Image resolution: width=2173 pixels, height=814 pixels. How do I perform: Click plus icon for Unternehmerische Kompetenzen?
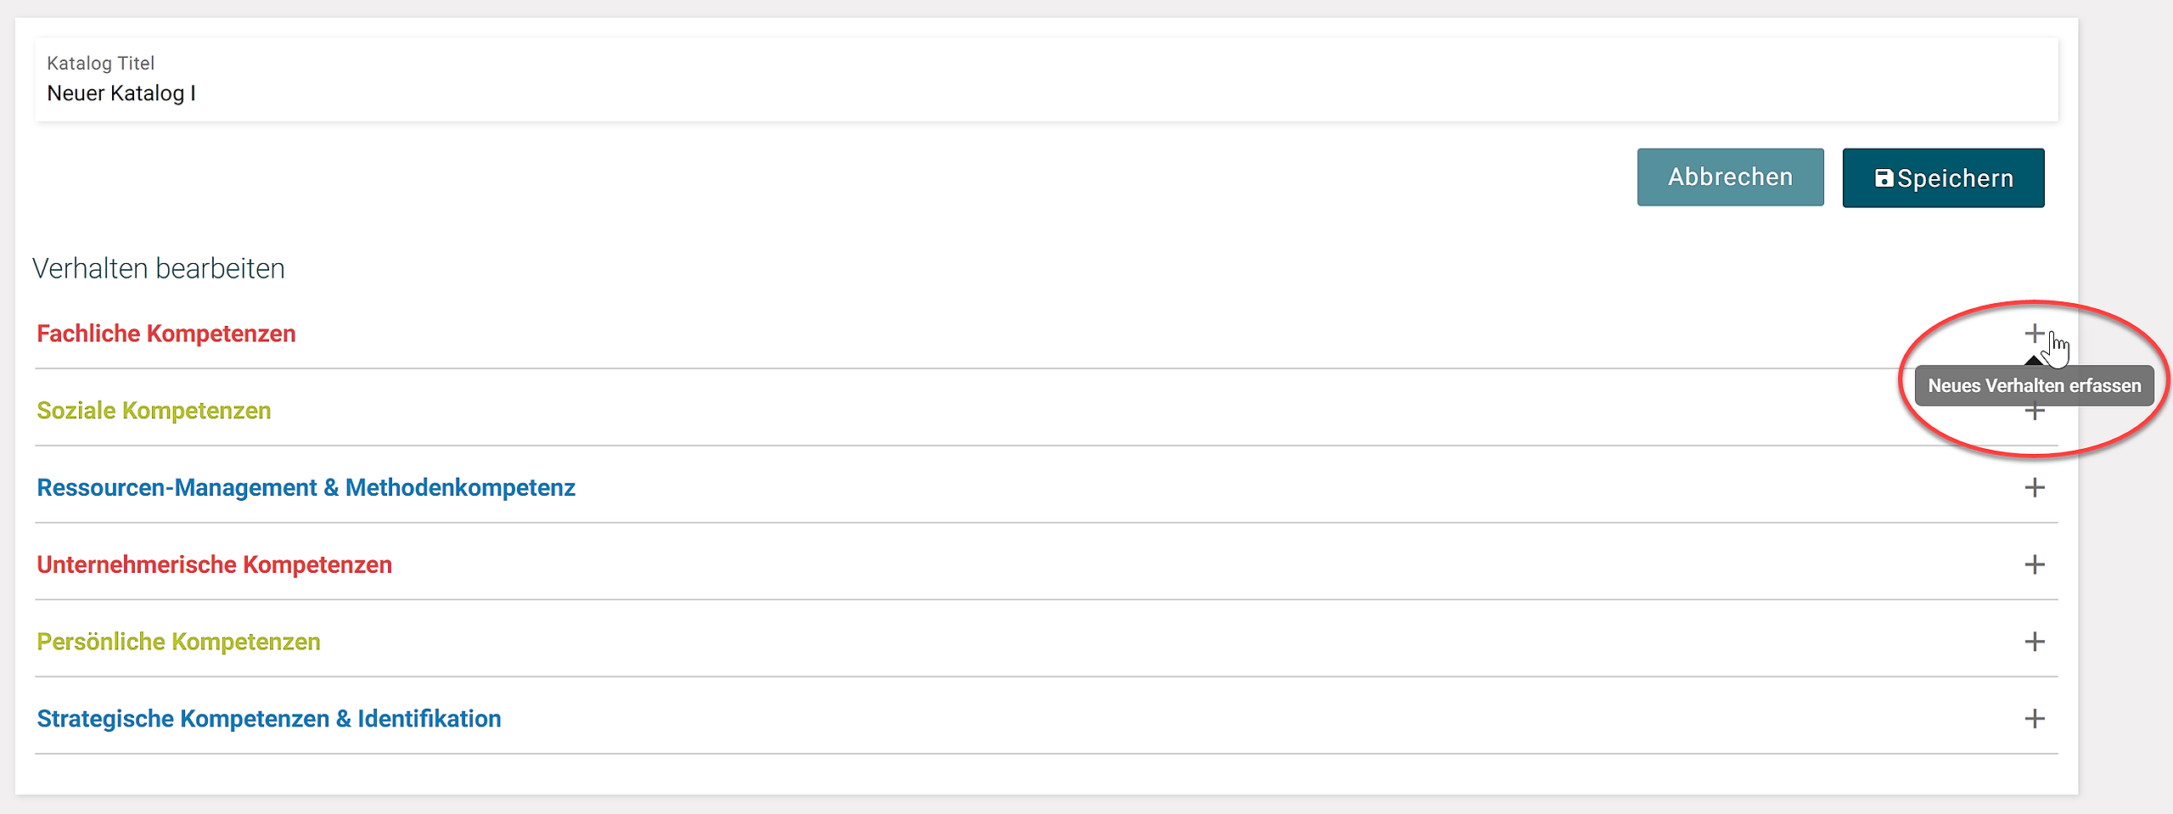pyautogui.click(x=2034, y=564)
